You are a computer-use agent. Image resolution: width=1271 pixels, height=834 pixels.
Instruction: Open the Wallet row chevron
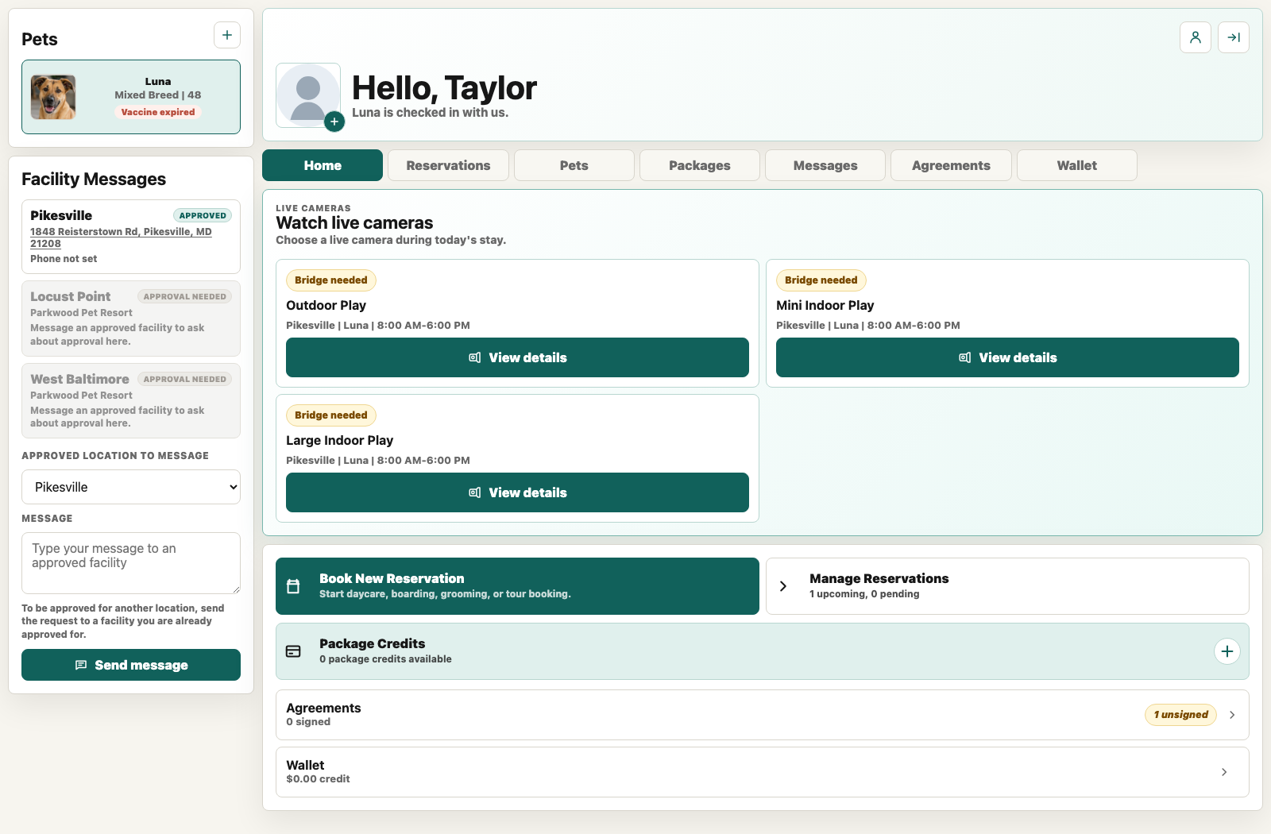(1224, 772)
